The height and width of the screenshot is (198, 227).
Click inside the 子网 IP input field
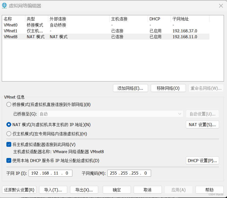coord(50,173)
